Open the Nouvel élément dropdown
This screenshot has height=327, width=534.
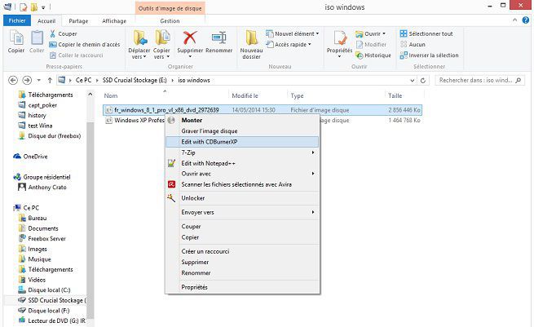pos(292,33)
